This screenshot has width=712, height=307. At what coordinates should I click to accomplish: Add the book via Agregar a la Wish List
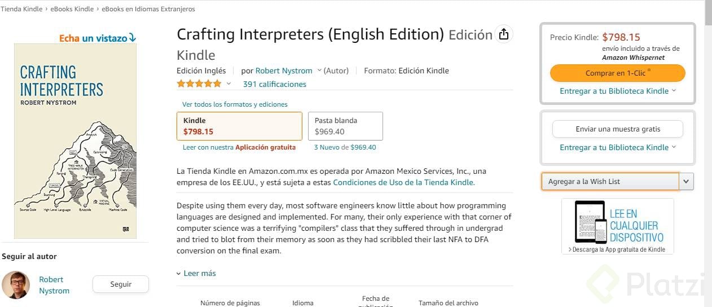click(x=609, y=181)
